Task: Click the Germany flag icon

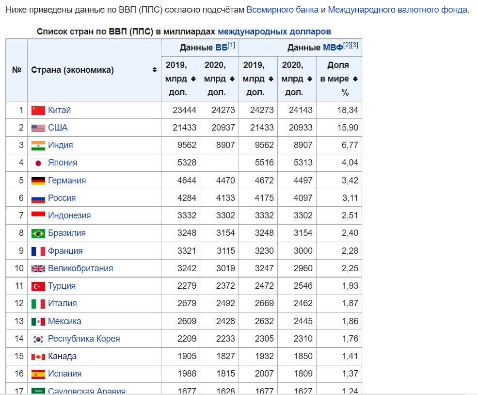Action: coord(38,181)
